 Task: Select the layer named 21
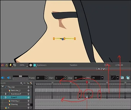pos(8,108)
